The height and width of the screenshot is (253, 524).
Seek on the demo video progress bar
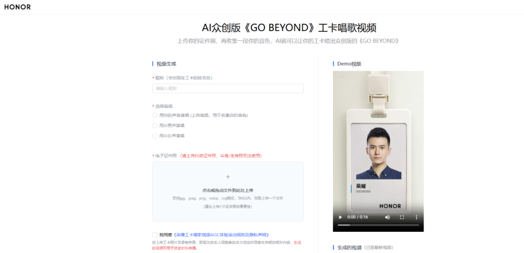click(x=378, y=225)
